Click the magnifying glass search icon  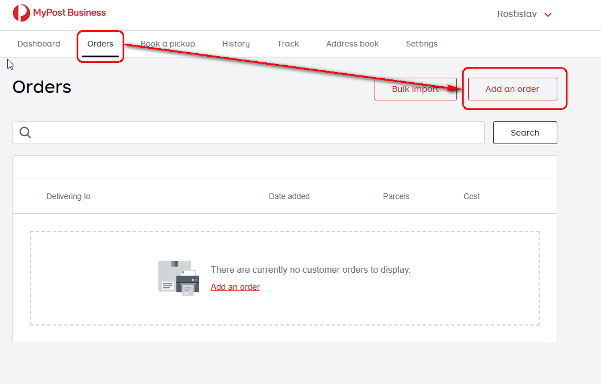(25, 133)
